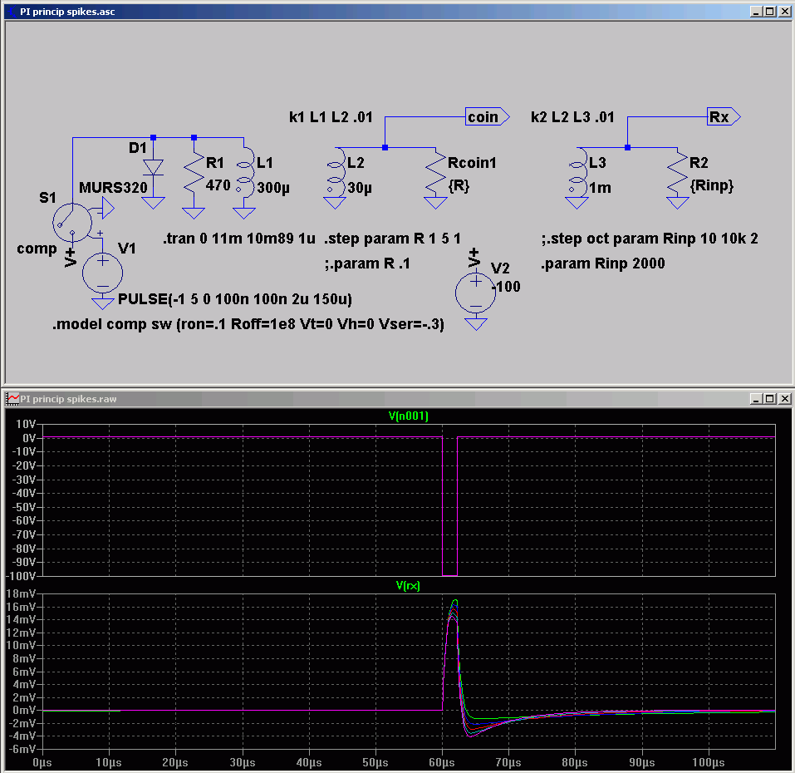Viewport: 795px width, 773px height.
Task: Click the Rcoin1 resistor symbol
Action: pyautogui.click(x=434, y=175)
